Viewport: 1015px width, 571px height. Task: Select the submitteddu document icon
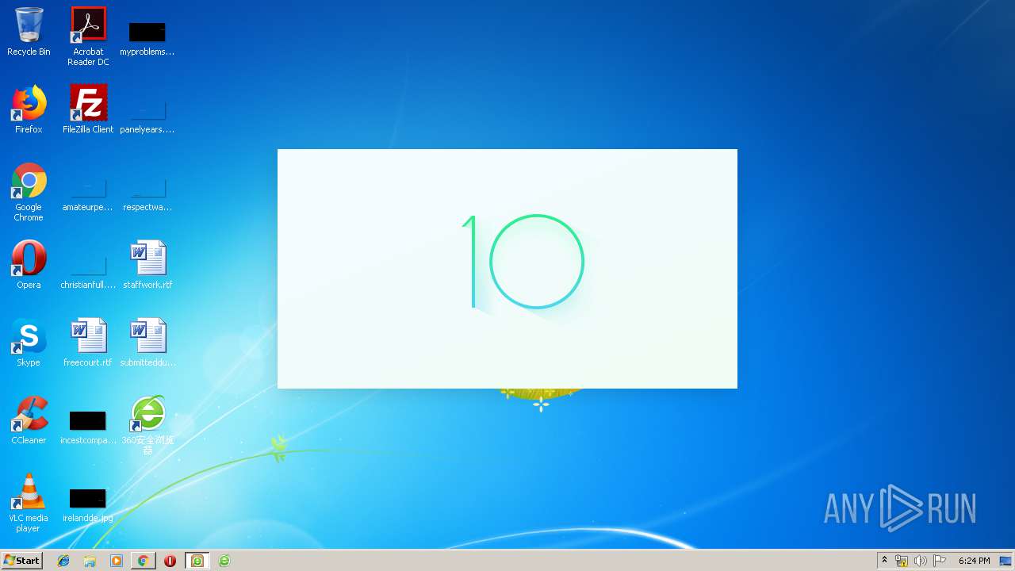tap(147, 343)
